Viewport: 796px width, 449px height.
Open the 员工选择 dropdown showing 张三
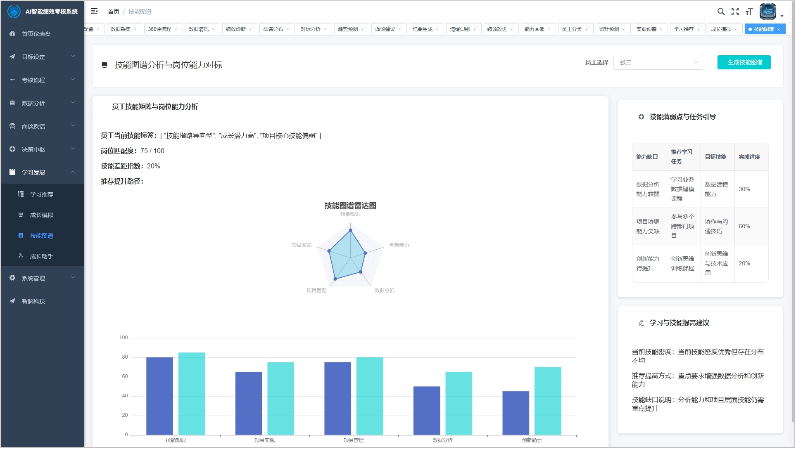[x=658, y=62]
